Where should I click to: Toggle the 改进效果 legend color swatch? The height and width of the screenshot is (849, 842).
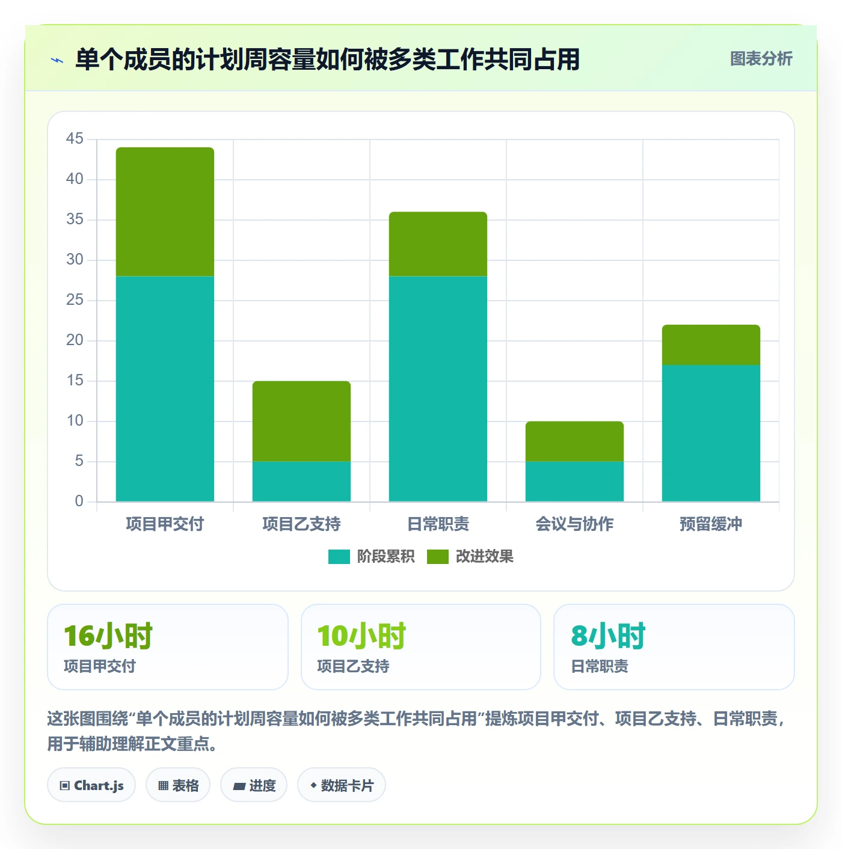(x=438, y=557)
